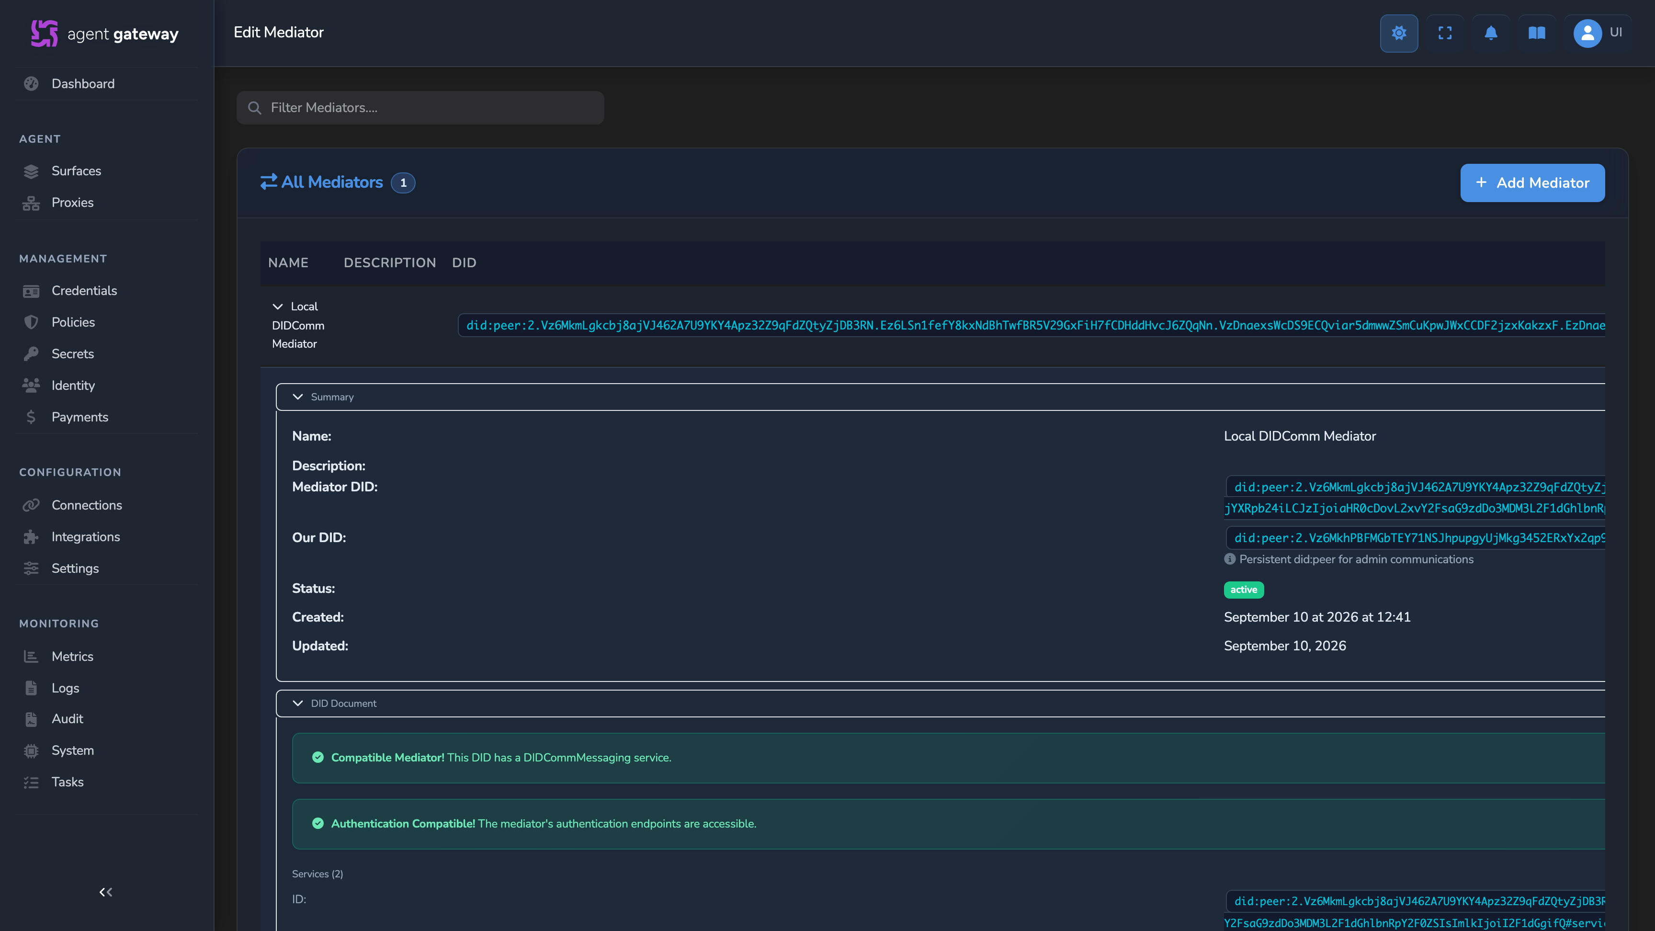Click the active status badge
The height and width of the screenshot is (931, 1655).
point(1244,590)
